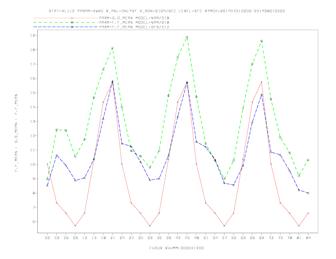The image size is (336, 259).
Task: Click x-axis forecast hour label 48
Action: click(196, 238)
